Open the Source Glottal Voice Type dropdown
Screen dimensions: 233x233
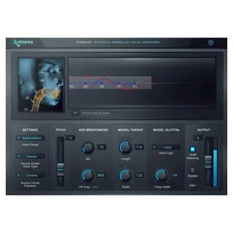pyautogui.click(x=30, y=156)
